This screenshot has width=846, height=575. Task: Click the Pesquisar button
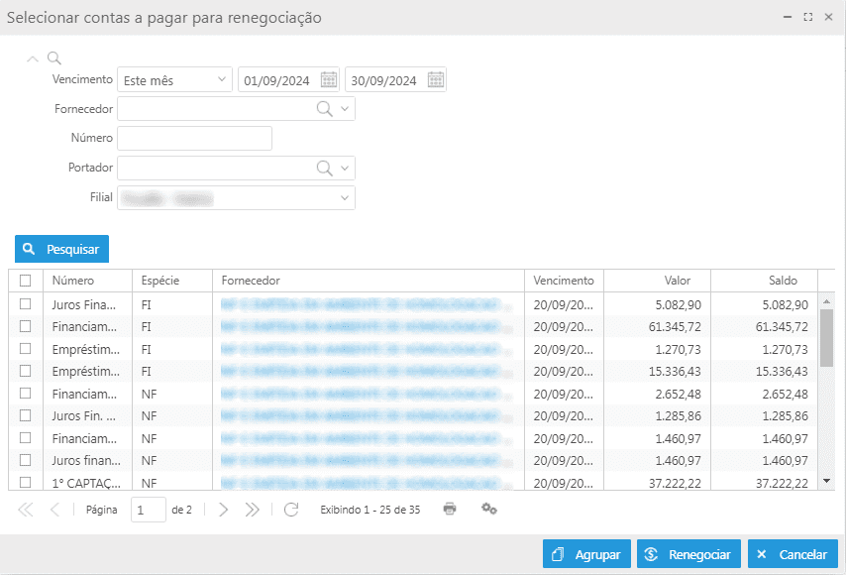coord(61,249)
